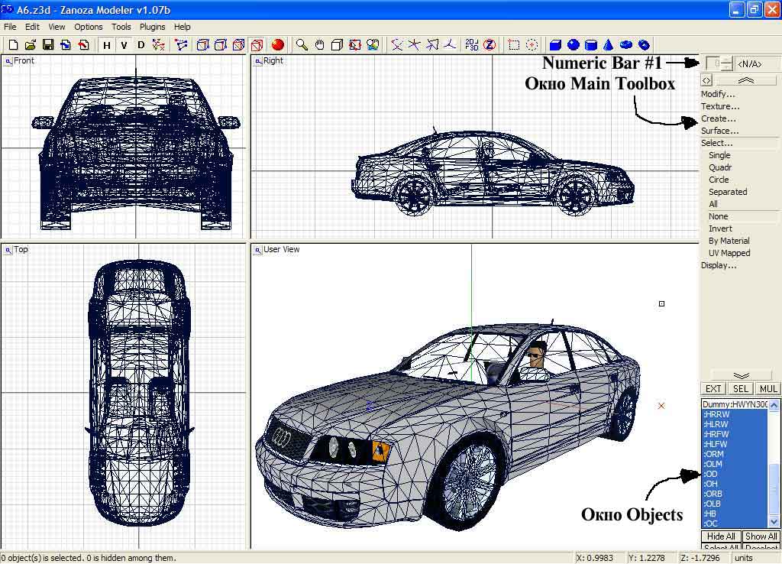Expand the Display... toolbox section

tap(719, 265)
